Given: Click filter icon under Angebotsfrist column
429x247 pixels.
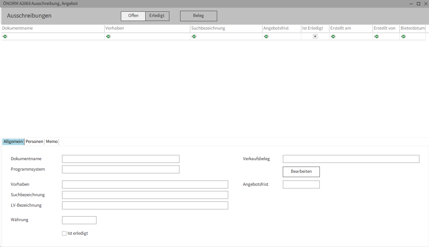Looking at the screenshot, I should click(266, 36).
